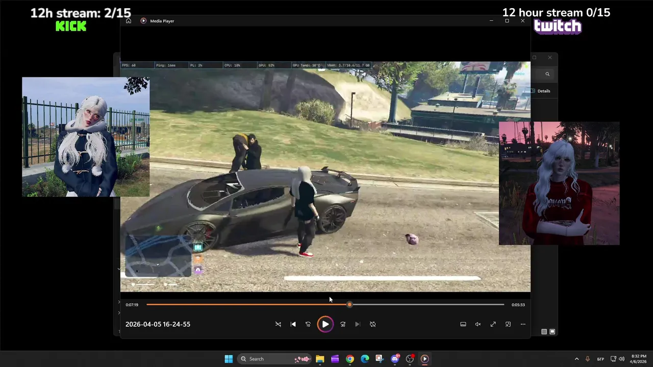Maximize the Media Player window

pyautogui.click(x=507, y=21)
